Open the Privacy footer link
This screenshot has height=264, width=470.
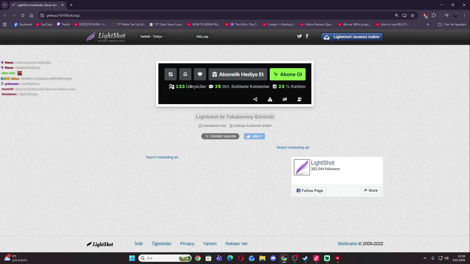coord(187,244)
